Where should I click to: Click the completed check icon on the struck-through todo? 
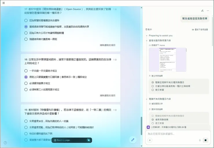[153, 116]
